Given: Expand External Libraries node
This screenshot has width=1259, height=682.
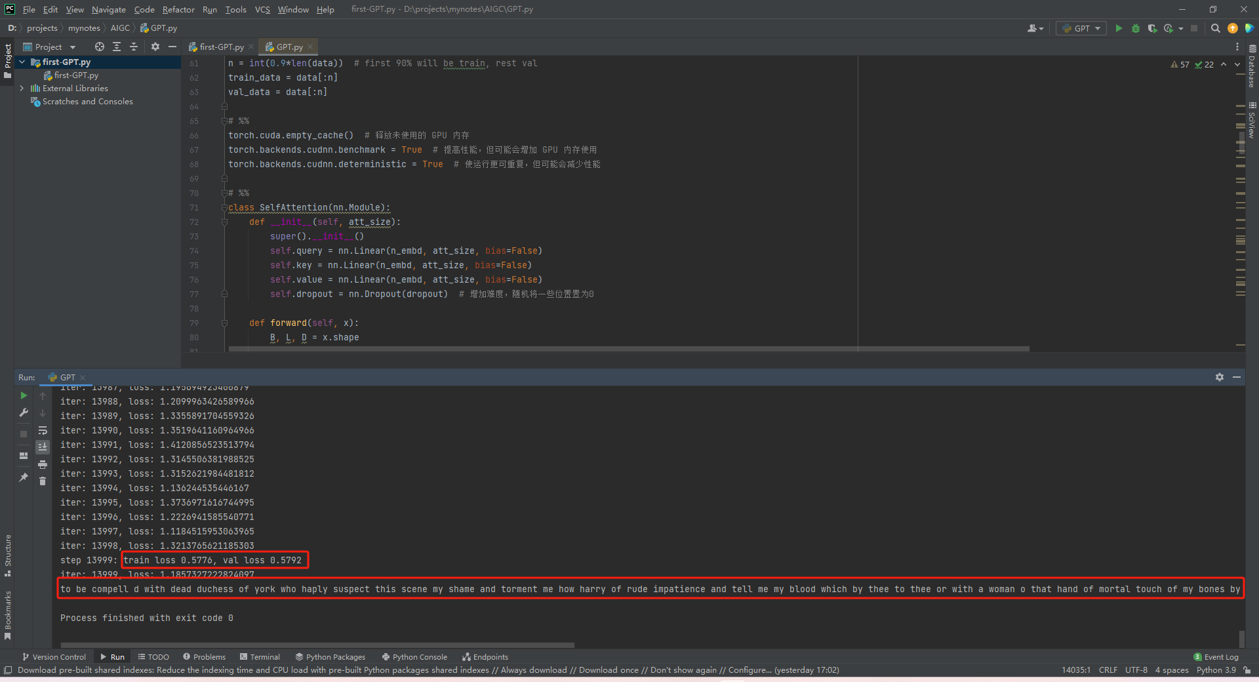Looking at the screenshot, I should coord(22,88).
